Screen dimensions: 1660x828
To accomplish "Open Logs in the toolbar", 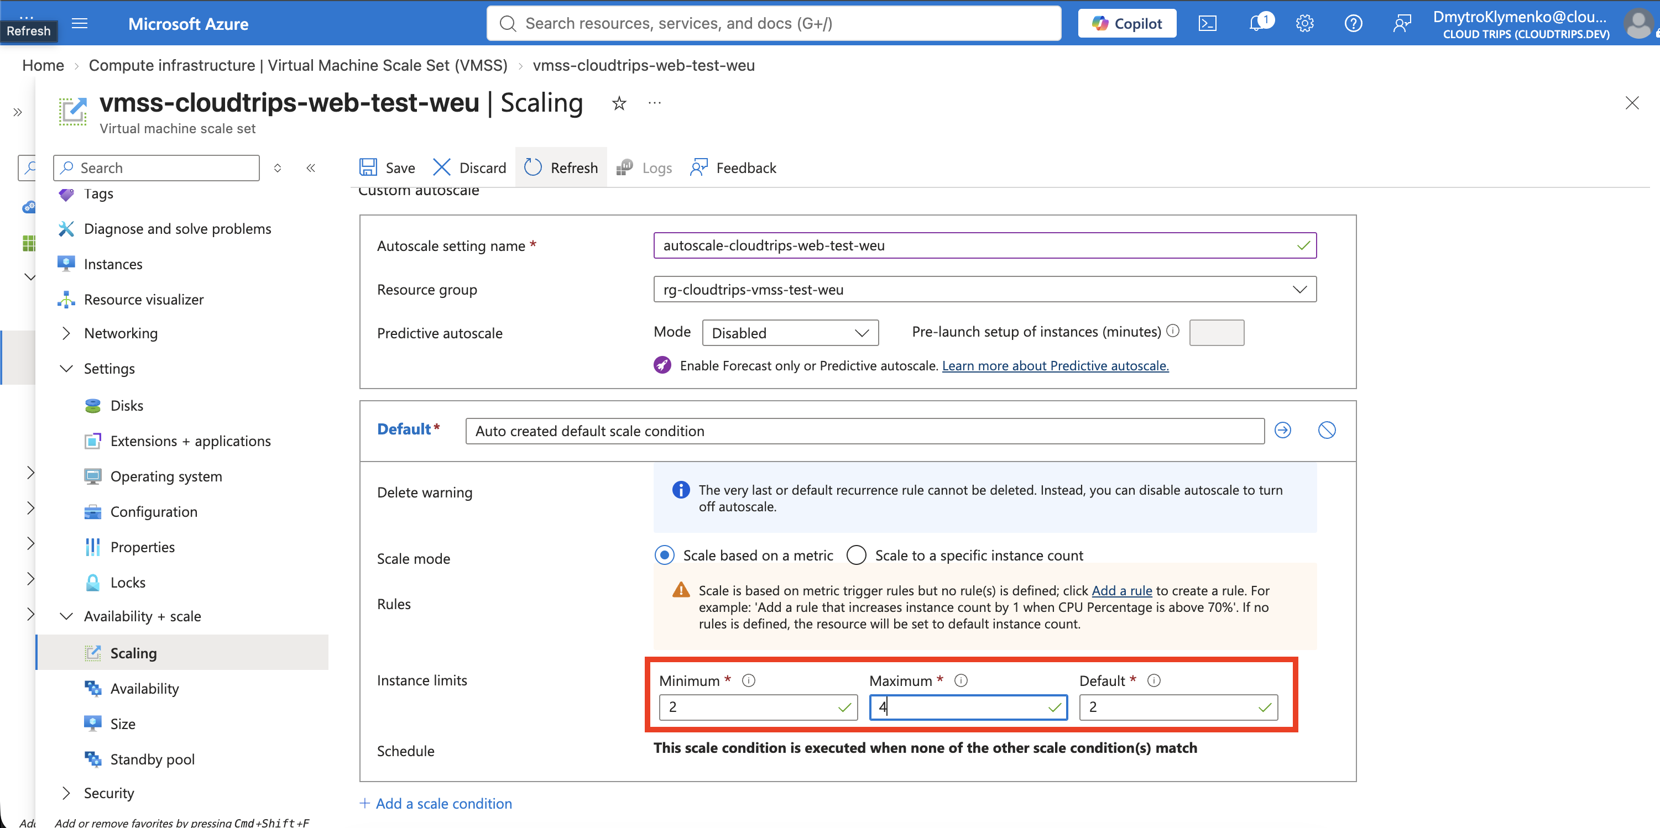I will pyautogui.click(x=644, y=168).
